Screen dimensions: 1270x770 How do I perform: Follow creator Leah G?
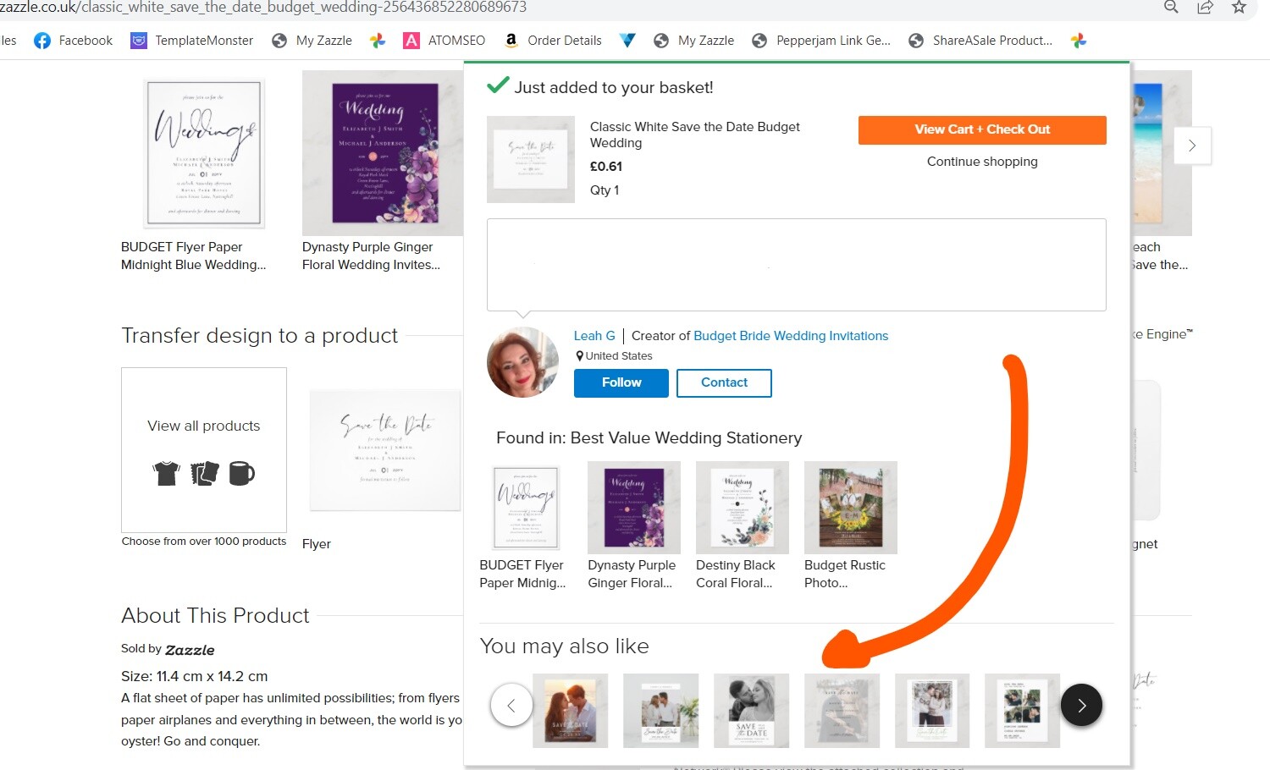click(x=621, y=382)
